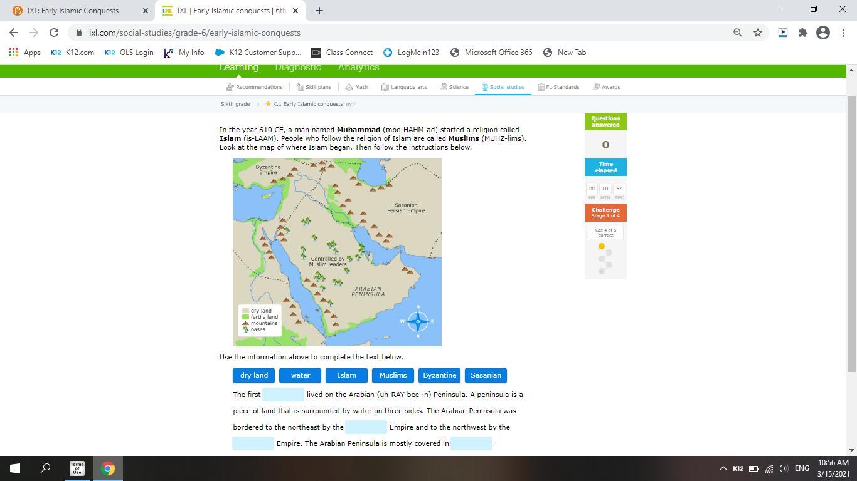Click the blank after 'The first'
857x481 pixels.
click(x=284, y=395)
